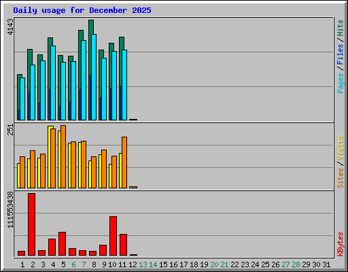Select the red "KBytes" legend word
The width and height of the screenshot is (348, 272).
tap(341, 244)
